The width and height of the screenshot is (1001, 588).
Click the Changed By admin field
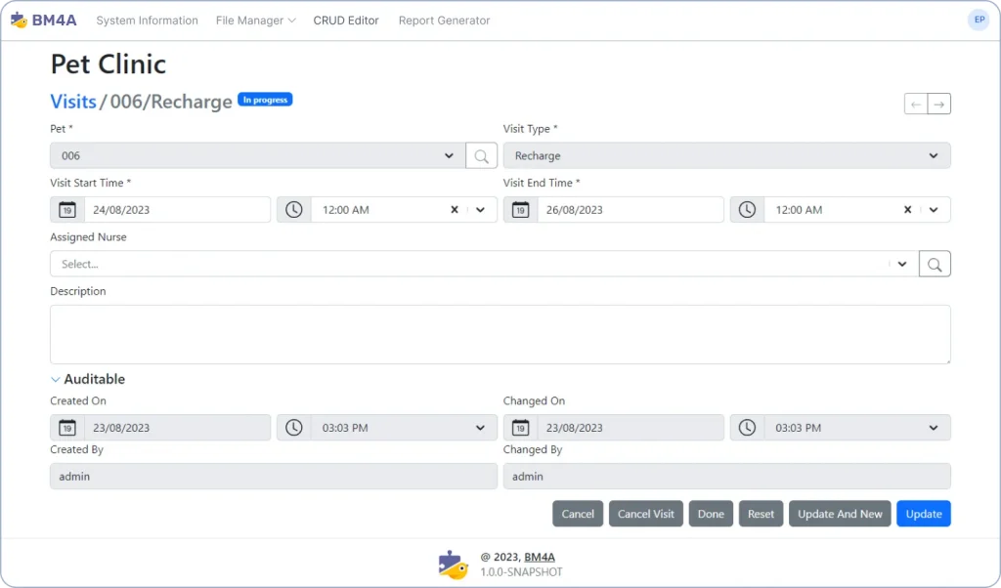pyautogui.click(x=727, y=477)
